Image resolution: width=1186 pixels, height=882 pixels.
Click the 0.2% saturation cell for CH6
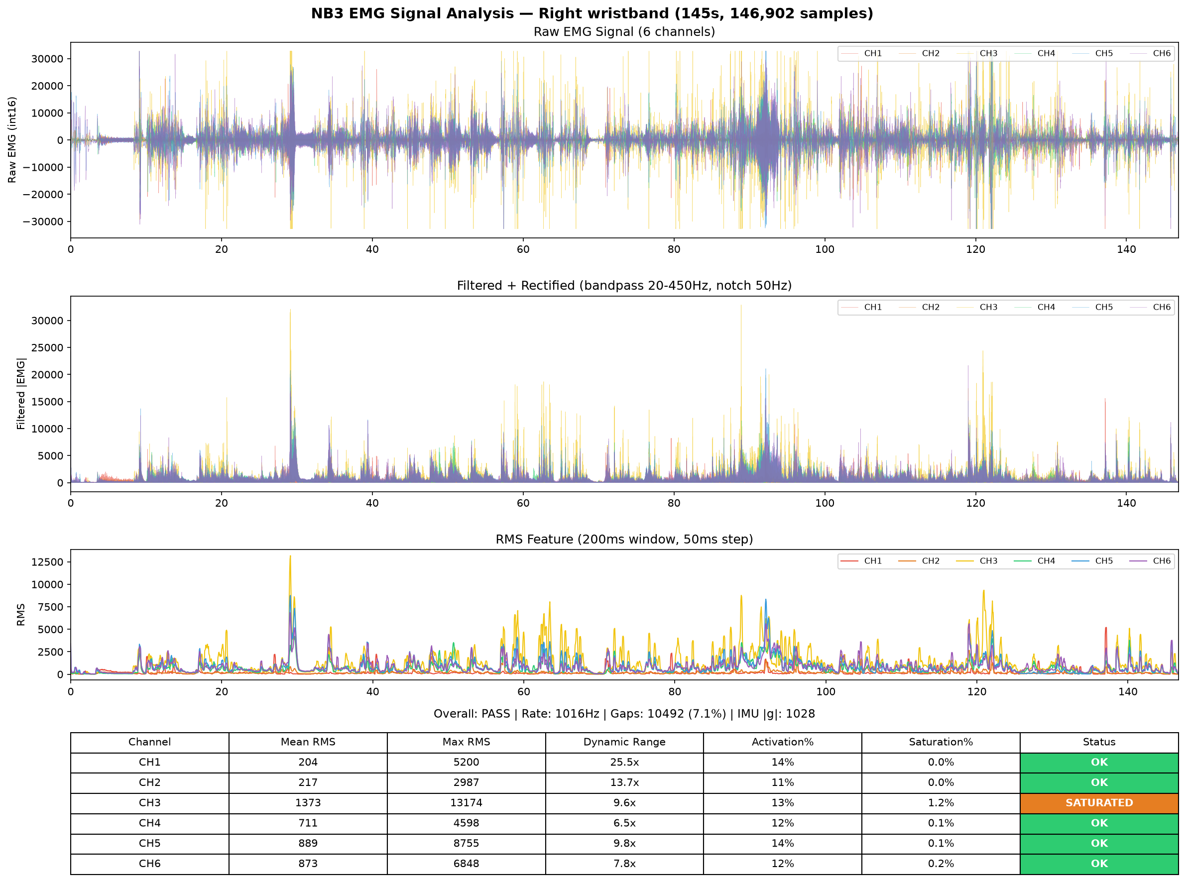(x=941, y=864)
